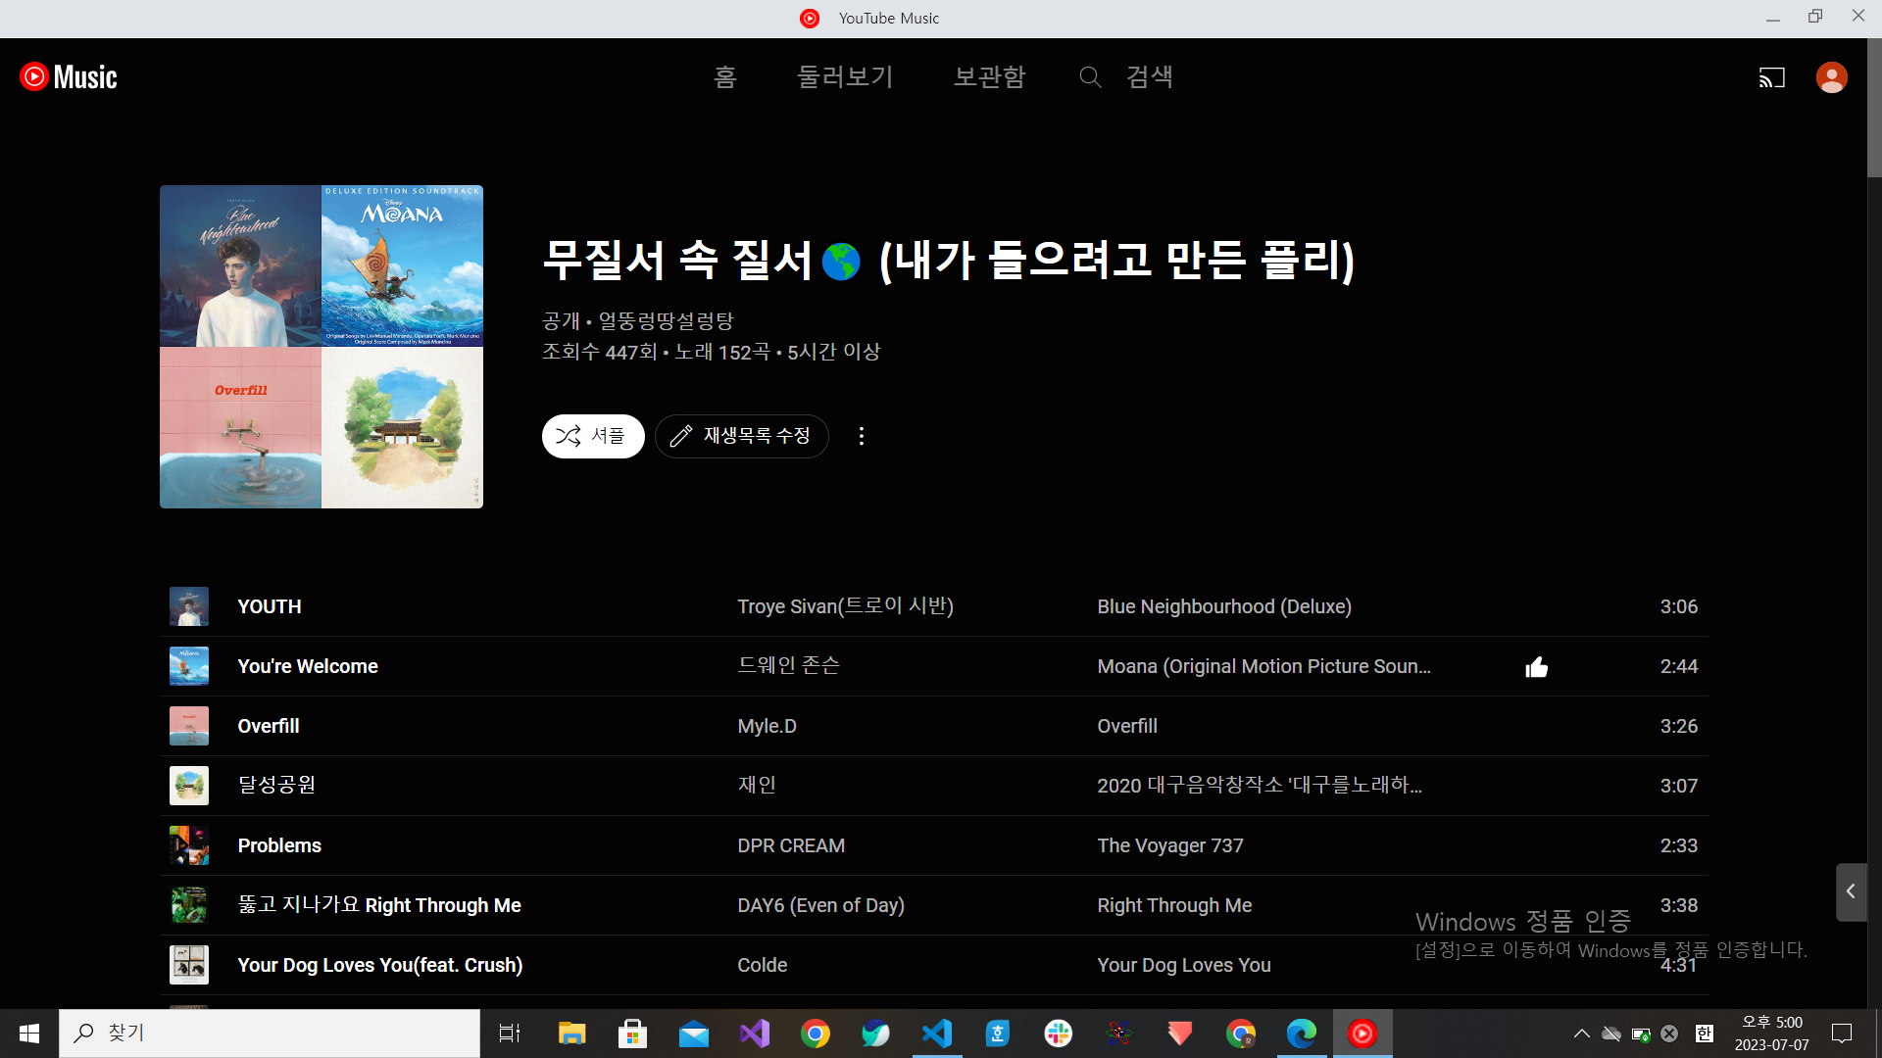
Task: Select the 달성공원 song title
Action: [276, 786]
